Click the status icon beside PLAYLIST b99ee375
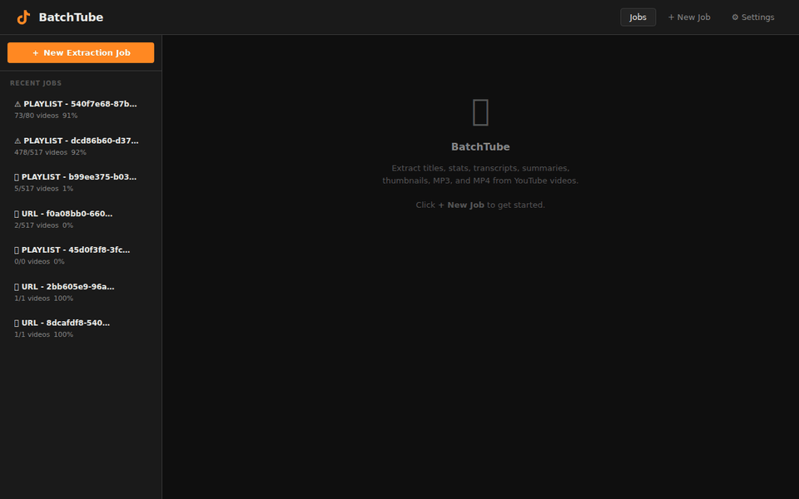Screen dimensions: 799x499 (x=17, y=176)
